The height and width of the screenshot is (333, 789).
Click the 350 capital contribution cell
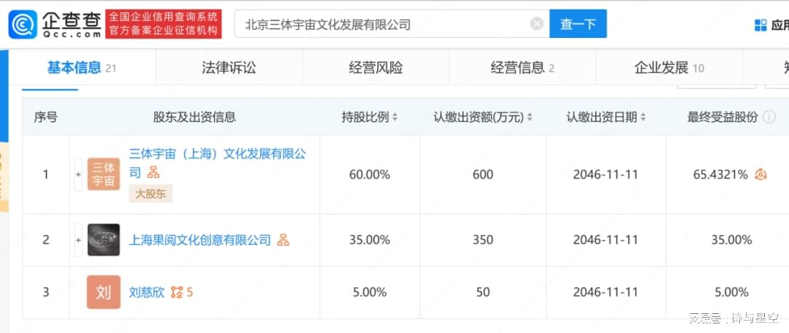[483, 240]
